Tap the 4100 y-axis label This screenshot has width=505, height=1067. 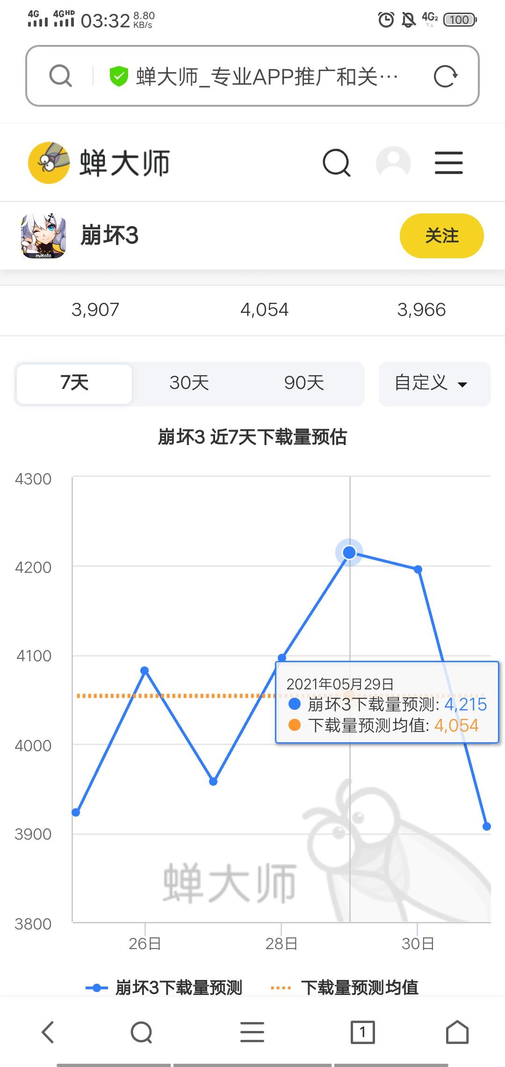[x=34, y=656]
